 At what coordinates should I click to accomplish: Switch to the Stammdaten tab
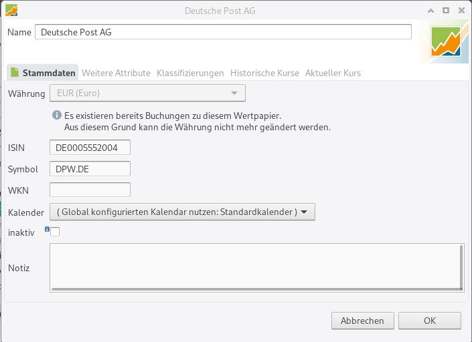[43, 73]
